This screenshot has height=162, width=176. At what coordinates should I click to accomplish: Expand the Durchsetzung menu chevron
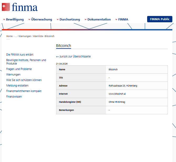coord(58,19)
